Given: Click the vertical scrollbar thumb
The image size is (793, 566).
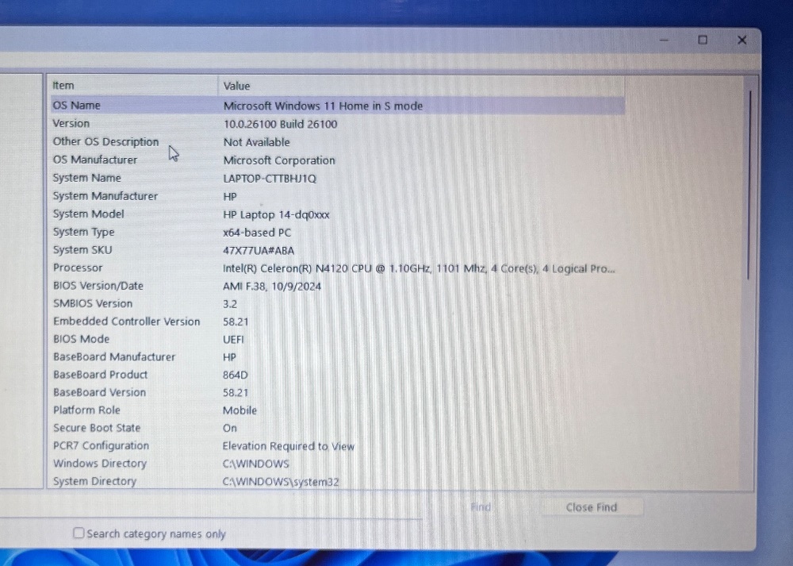Looking at the screenshot, I should point(749,183).
